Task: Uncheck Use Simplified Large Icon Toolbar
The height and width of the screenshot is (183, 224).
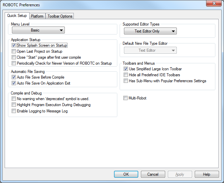Action: [x=126, y=69]
